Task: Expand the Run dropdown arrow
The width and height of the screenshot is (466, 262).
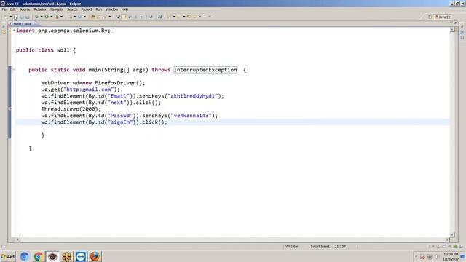Action: click(x=52, y=17)
